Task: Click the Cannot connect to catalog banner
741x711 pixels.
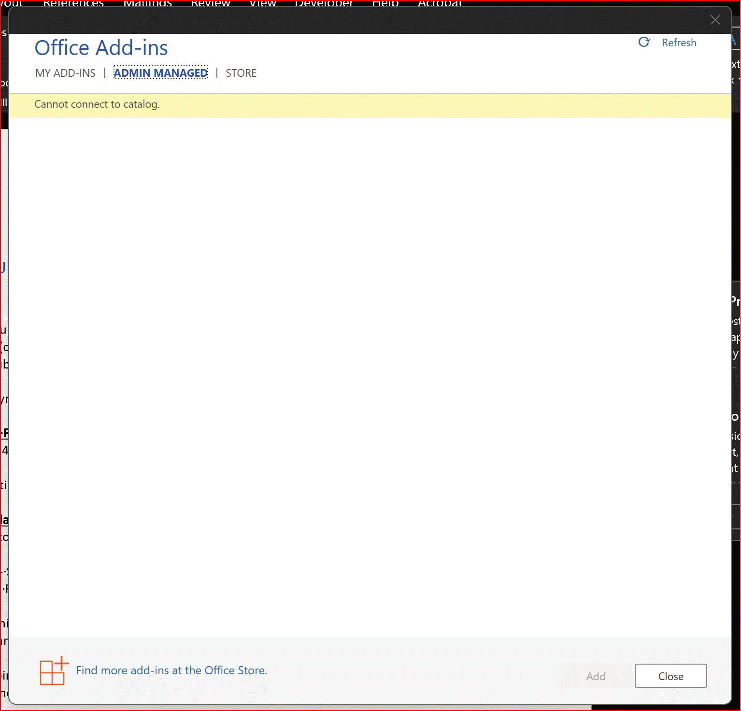Action: tap(97, 104)
